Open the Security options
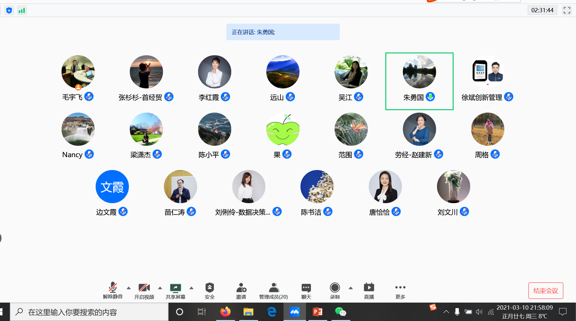 pos(209,291)
